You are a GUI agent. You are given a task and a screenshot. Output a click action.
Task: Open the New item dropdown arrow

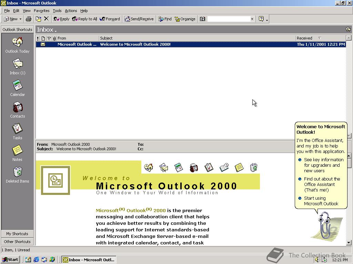(x=20, y=19)
